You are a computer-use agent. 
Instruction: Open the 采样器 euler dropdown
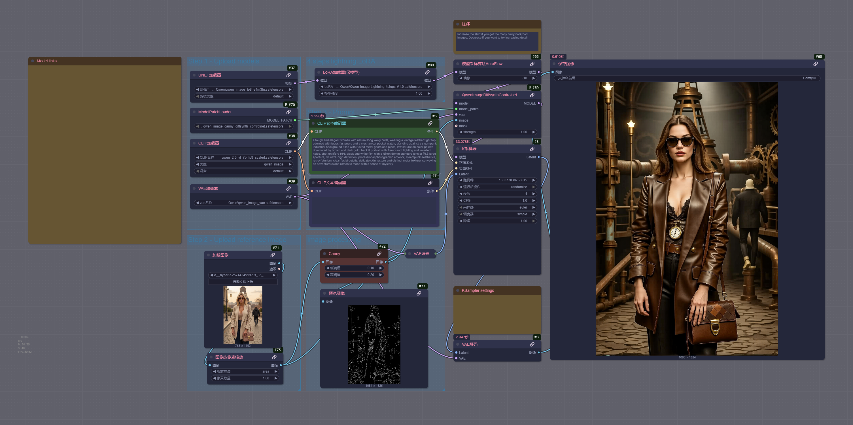pos(497,207)
